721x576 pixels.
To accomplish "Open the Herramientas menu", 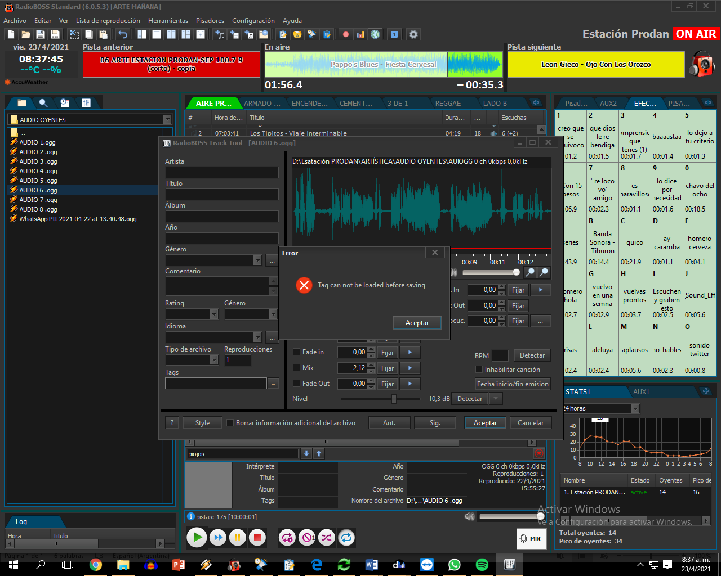I will (168, 21).
